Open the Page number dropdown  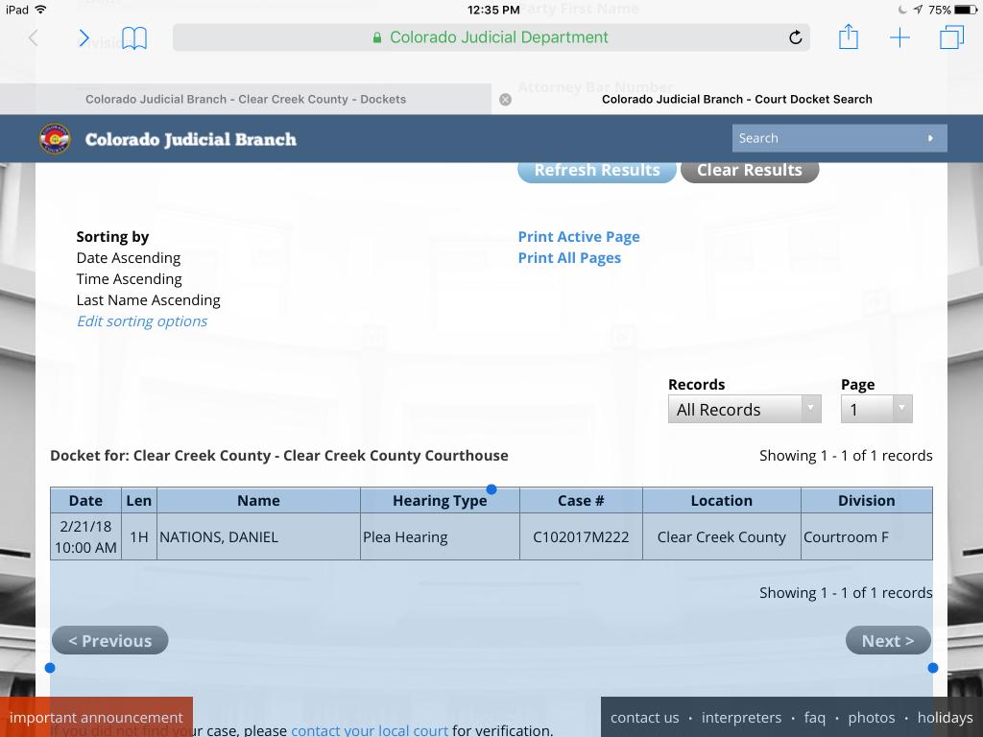click(x=875, y=410)
